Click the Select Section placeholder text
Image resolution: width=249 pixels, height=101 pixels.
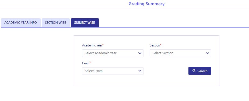coord(163,53)
